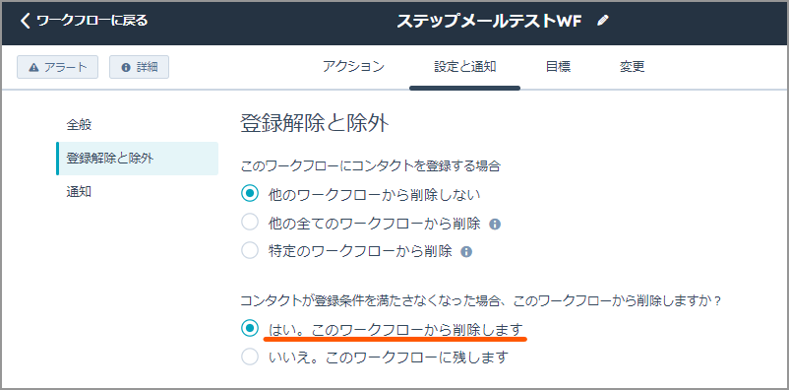789x390 pixels.
Task: Show the info tooltip for 特定のワークフローから削除
Action: 466,251
